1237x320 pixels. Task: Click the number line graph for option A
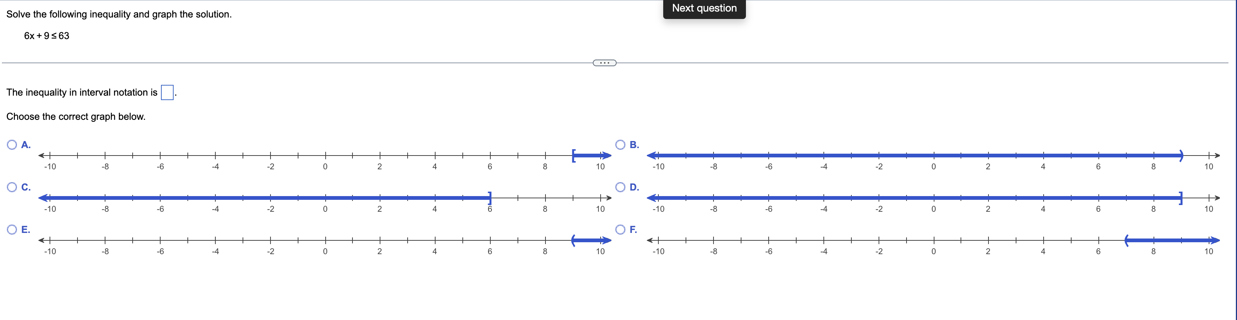point(325,156)
